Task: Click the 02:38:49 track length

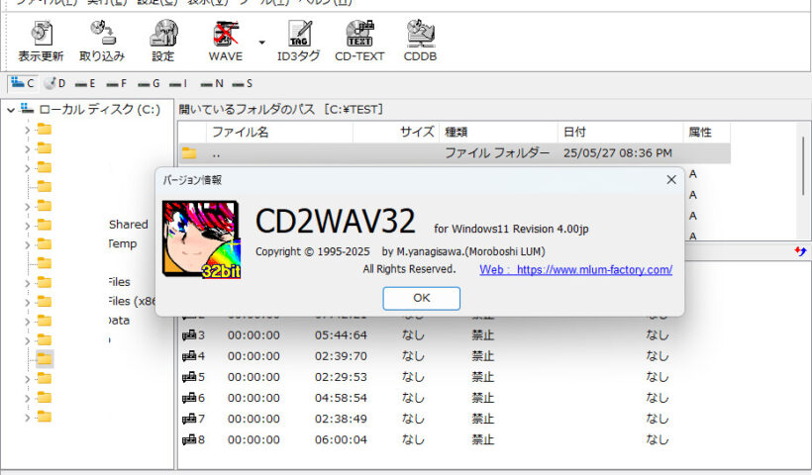Action: (x=341, y=419)
